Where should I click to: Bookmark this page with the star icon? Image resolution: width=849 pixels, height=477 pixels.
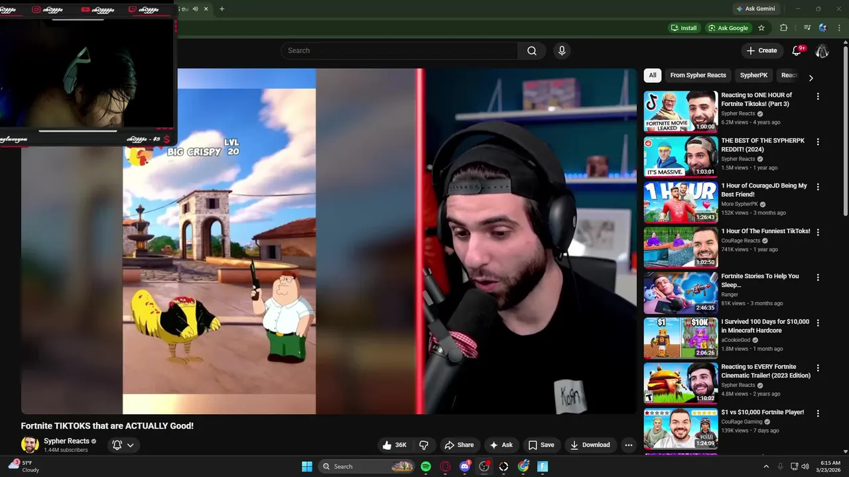click(x=761, y=28)
